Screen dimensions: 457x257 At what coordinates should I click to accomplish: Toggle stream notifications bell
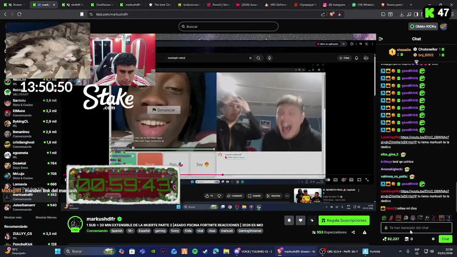(x=289, y=221)
